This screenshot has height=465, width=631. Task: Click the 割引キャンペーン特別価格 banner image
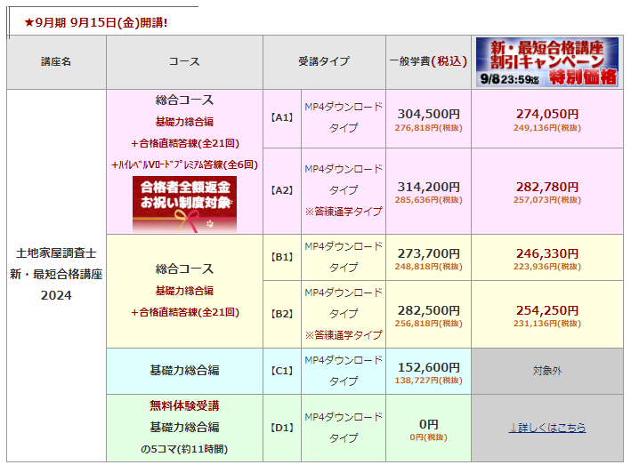(x=546, y=62)
